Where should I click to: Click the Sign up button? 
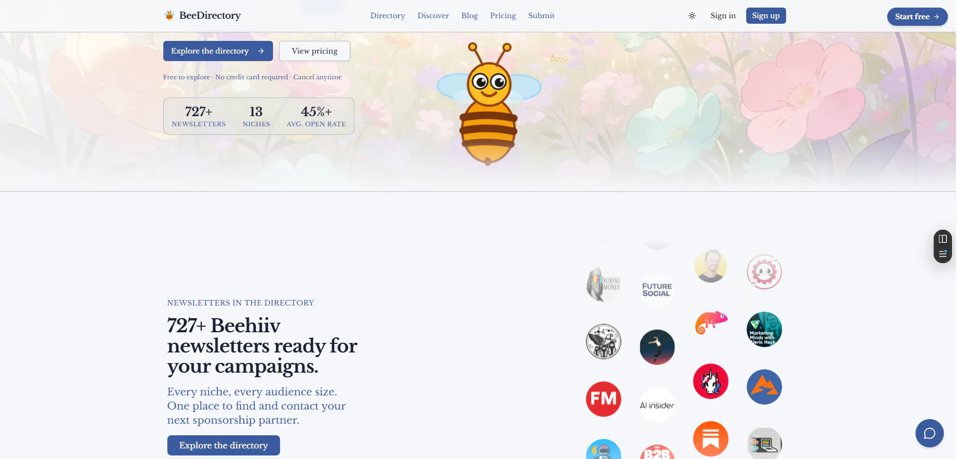(x=766, y=16)
